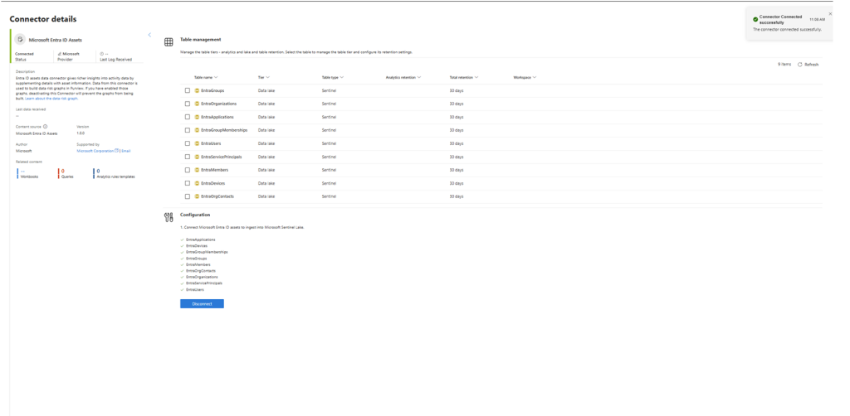The image size is (850, 416).
Task: Collapse the connector details side panel
Action: (149, 34)
